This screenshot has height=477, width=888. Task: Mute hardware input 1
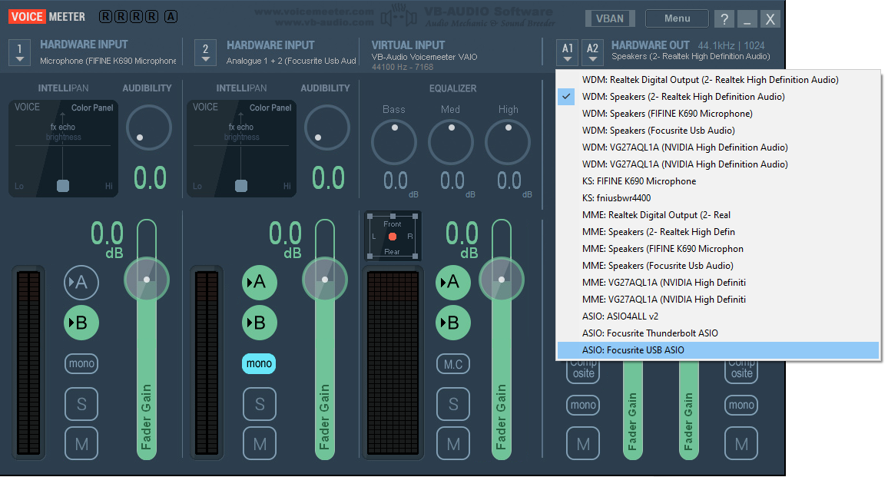click(81, 443)
